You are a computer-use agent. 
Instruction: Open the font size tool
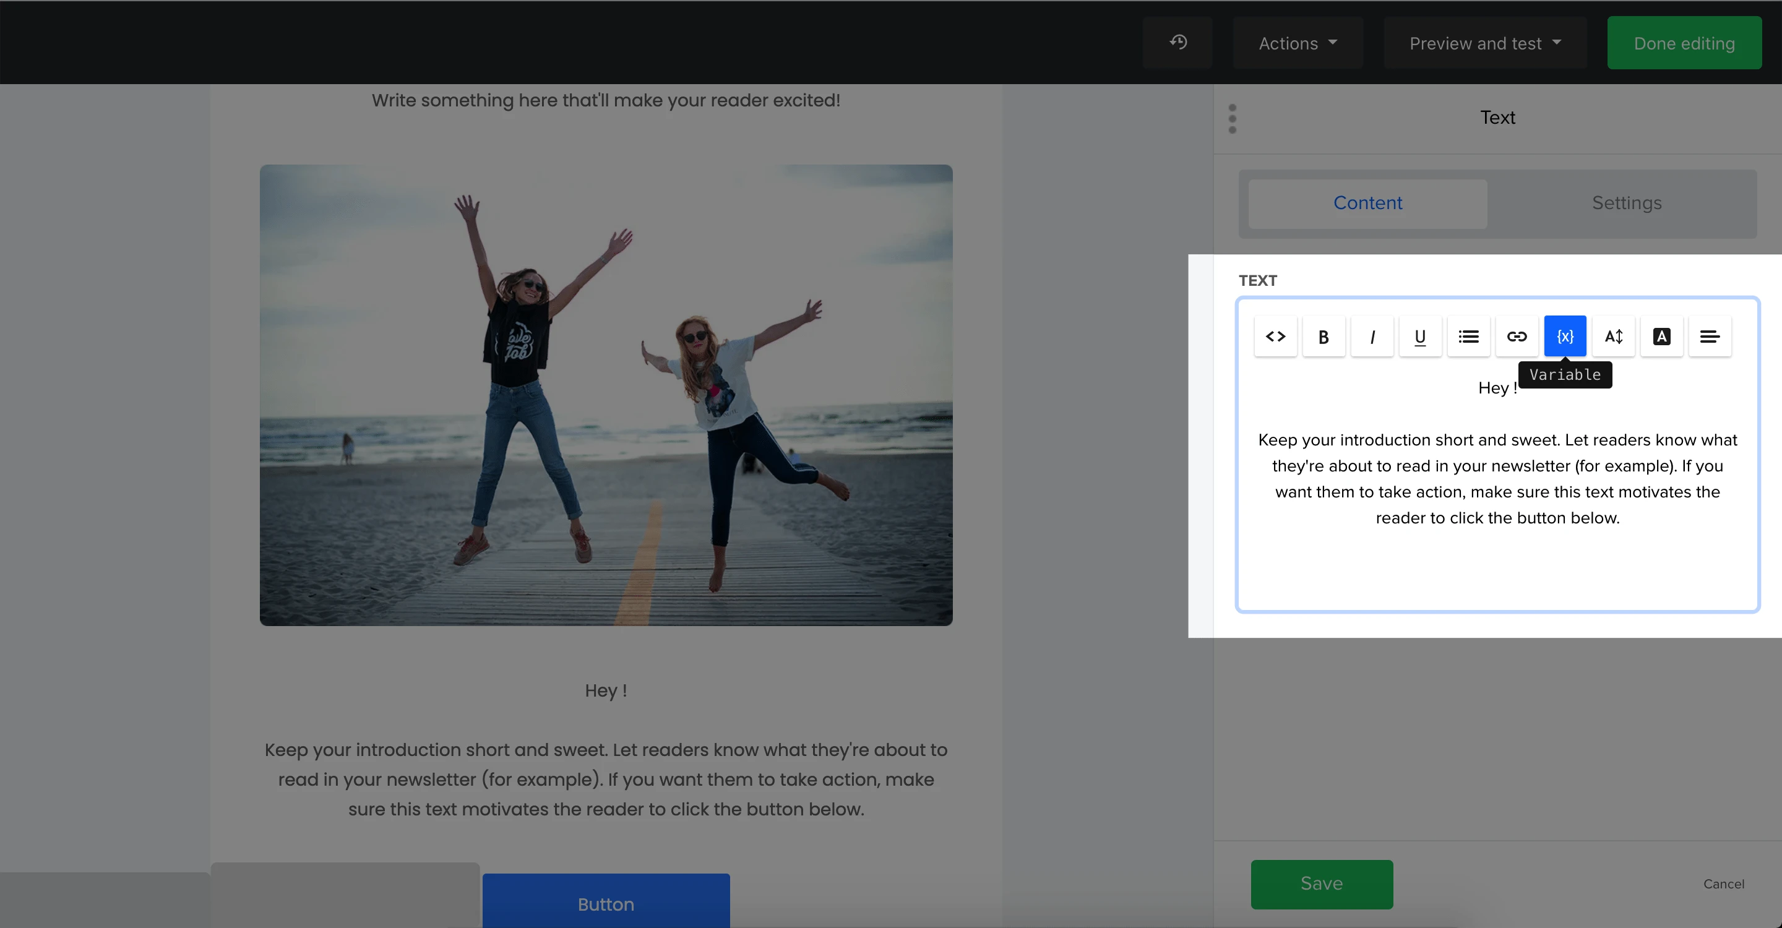1613,337
